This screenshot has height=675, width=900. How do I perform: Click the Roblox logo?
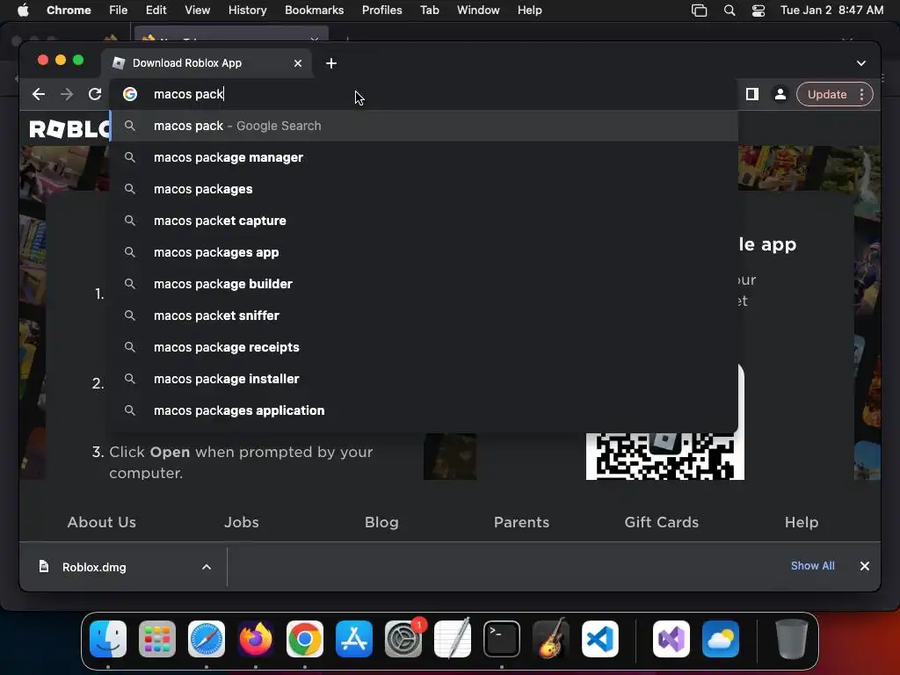click(x=69, y=129)
